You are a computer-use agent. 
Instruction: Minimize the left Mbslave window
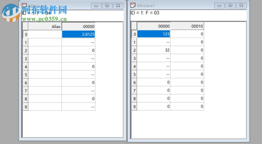[x=96, y=6]
